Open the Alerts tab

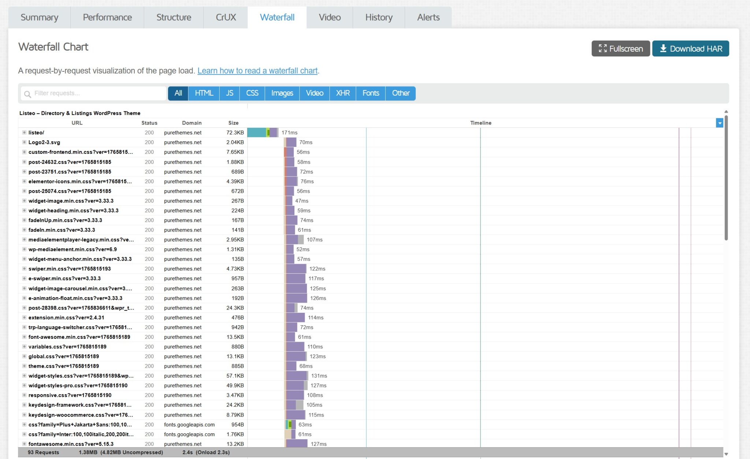point(428,17)
